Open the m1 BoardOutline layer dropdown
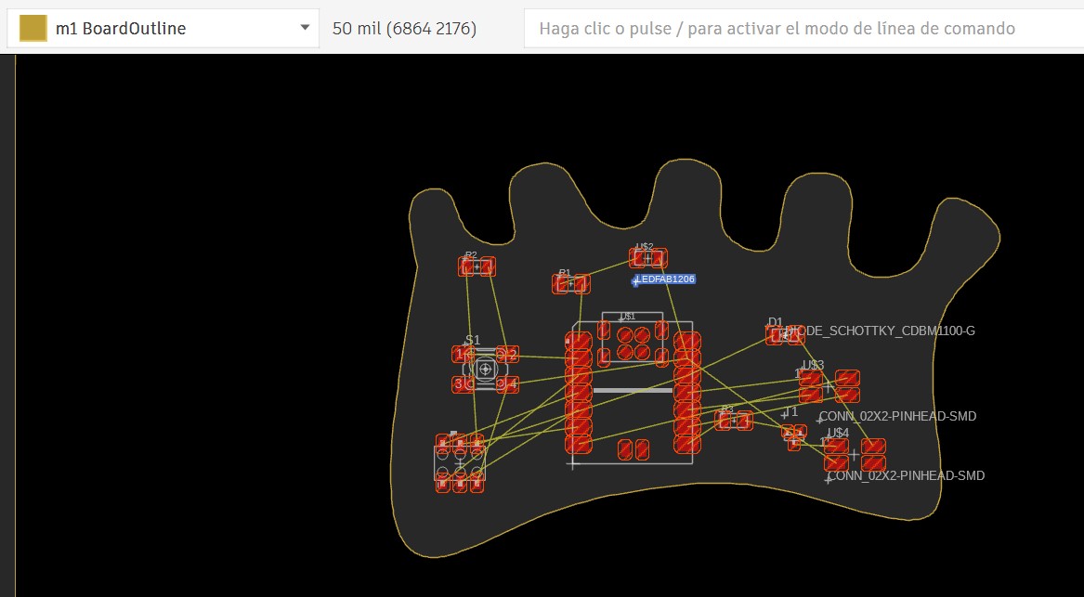Screen dimensions: 1084x597 163,28
